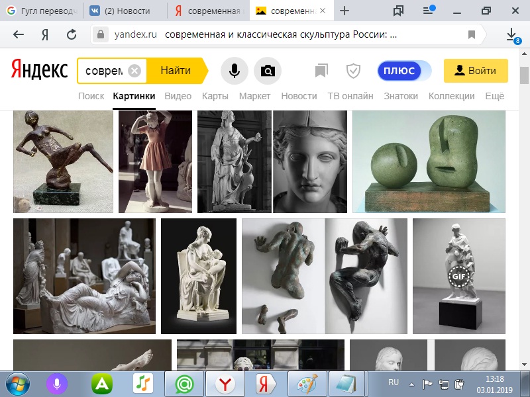The image size is (530, 397).
Task: Clear the search field with X icon
Action: point(134,71)
